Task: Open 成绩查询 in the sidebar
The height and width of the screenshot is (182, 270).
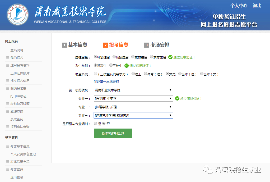Action: tap(17, 112)
